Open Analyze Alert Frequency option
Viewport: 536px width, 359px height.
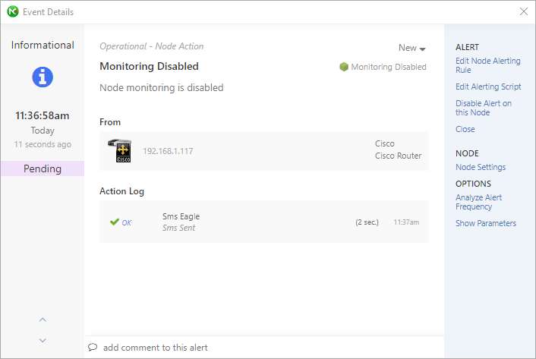point(478,202)
